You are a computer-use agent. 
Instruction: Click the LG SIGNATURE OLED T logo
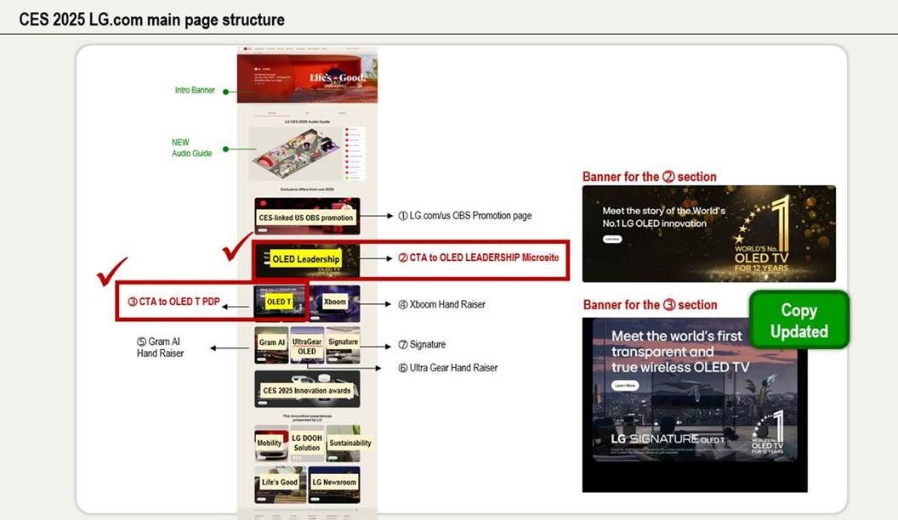668,438
